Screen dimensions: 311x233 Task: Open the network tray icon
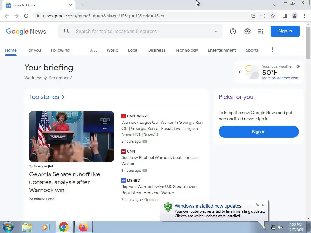[273, 228]
